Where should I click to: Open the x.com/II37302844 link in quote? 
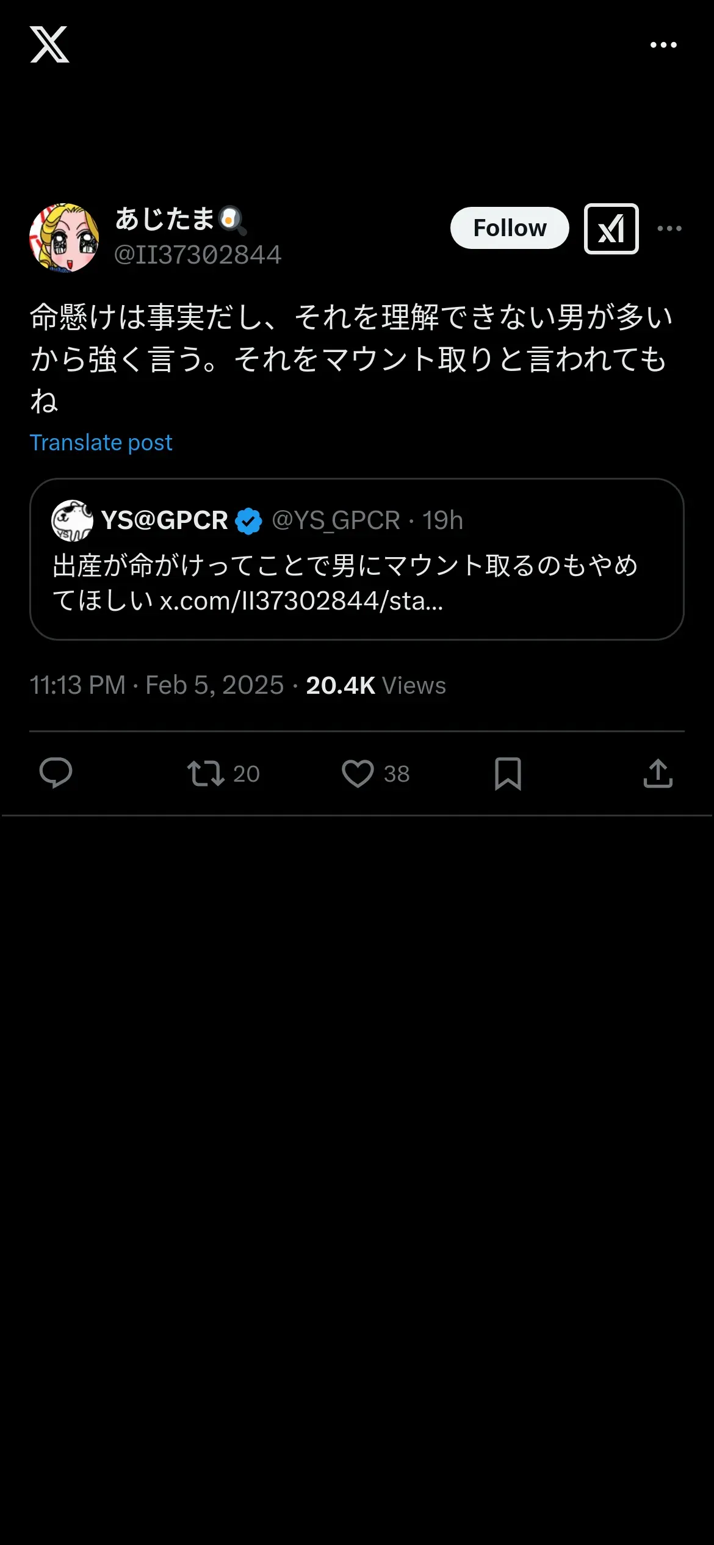(301, 602)
